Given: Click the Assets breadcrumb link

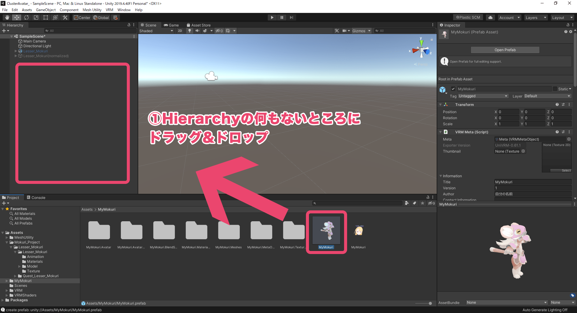Looking at the screenshot, I should click(x=87, y=209).
